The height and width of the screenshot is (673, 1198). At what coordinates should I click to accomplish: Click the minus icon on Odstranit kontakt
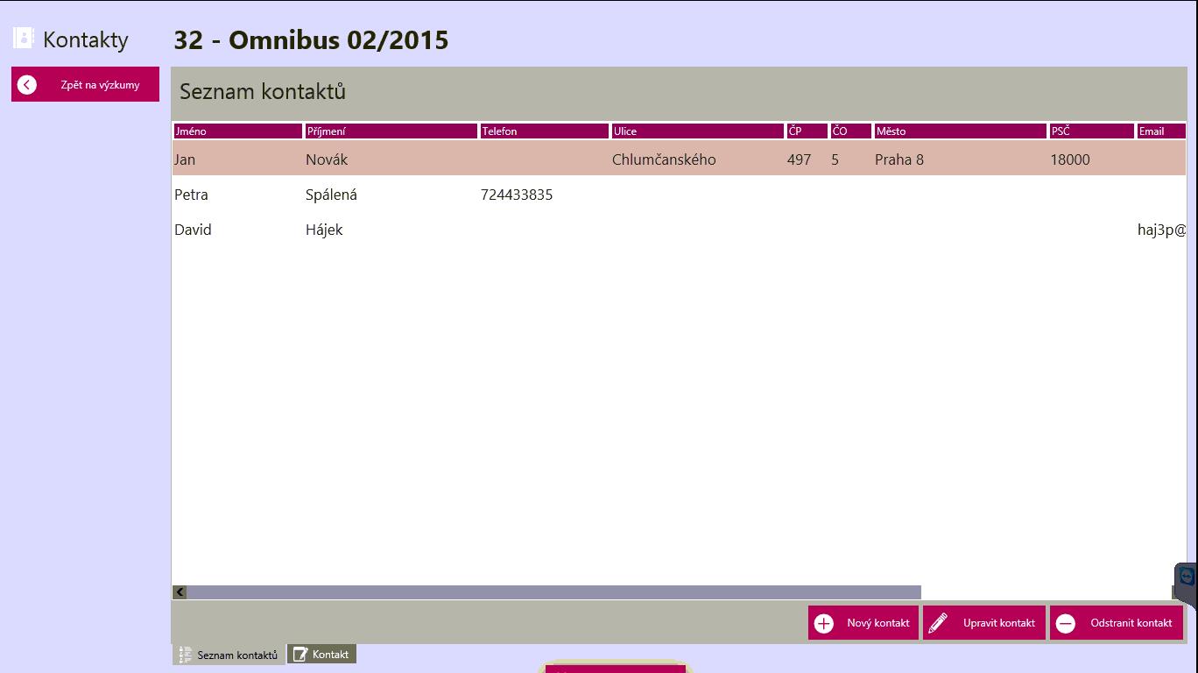[x=1066, y=623]
